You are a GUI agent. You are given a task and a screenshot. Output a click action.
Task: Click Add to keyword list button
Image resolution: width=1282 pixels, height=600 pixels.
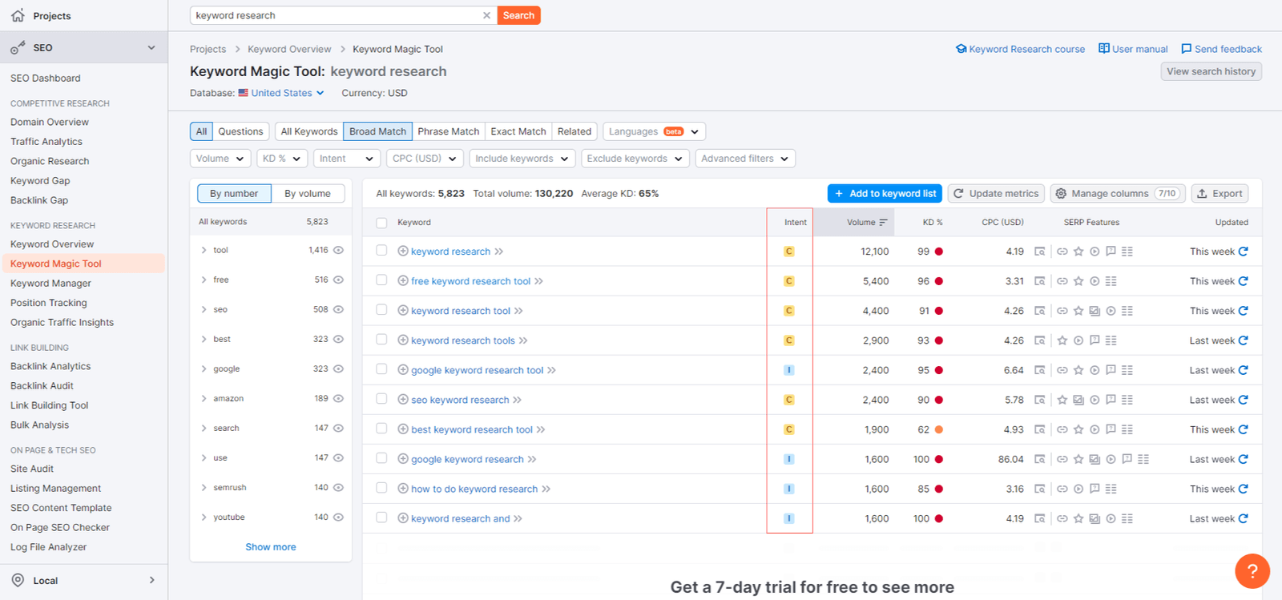pyautogui.click(x=885, y=193)
